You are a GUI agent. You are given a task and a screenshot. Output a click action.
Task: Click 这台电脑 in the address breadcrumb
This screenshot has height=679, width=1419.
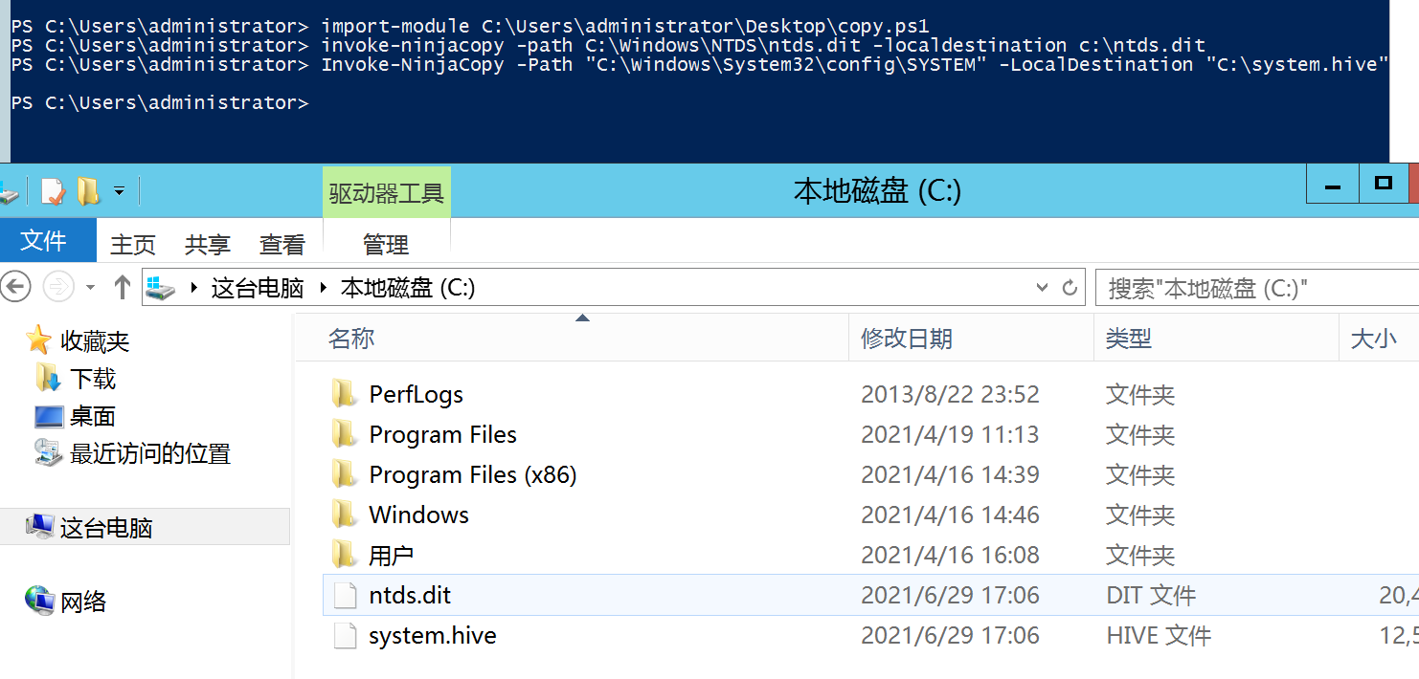pos(258,288)
